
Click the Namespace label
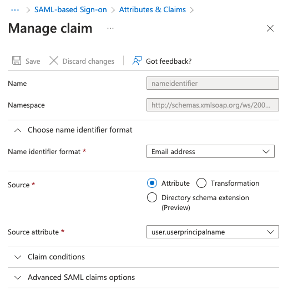pyautogui.click(x=26, y=105)
